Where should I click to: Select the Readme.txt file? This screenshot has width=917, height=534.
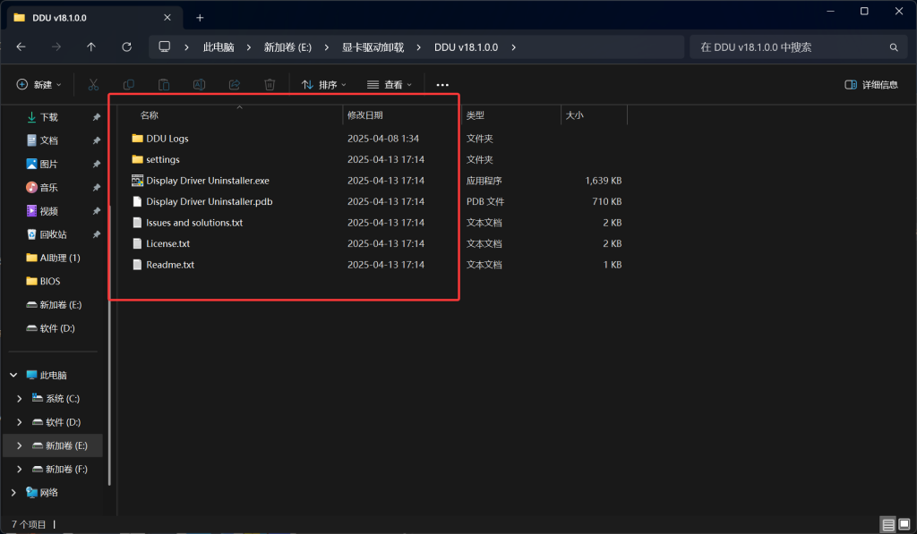[170, 265]
